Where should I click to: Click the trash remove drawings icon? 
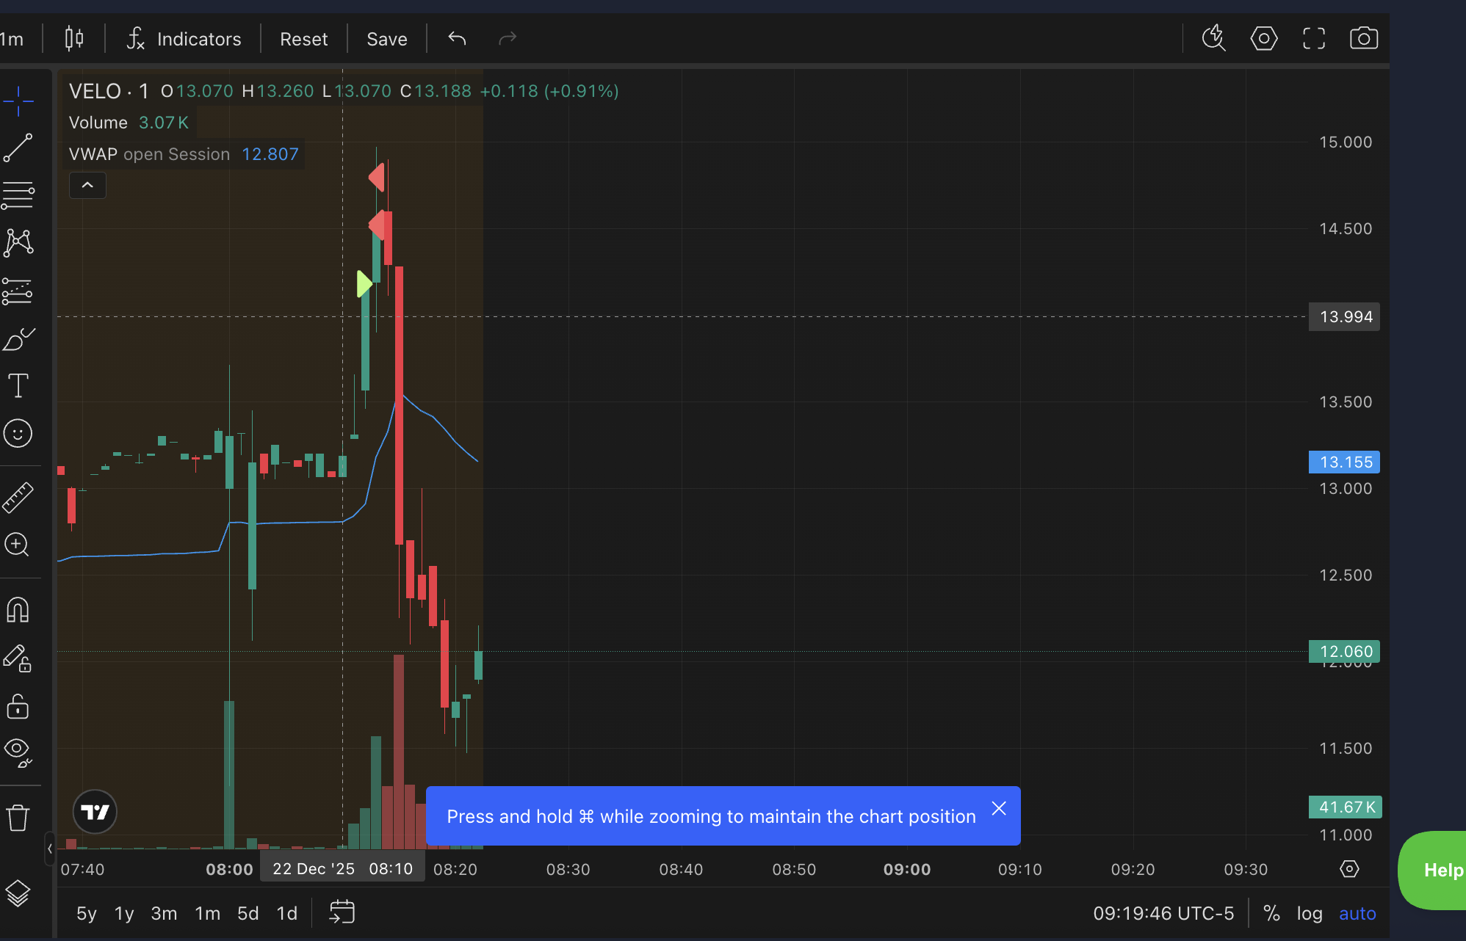click(18, 817)
